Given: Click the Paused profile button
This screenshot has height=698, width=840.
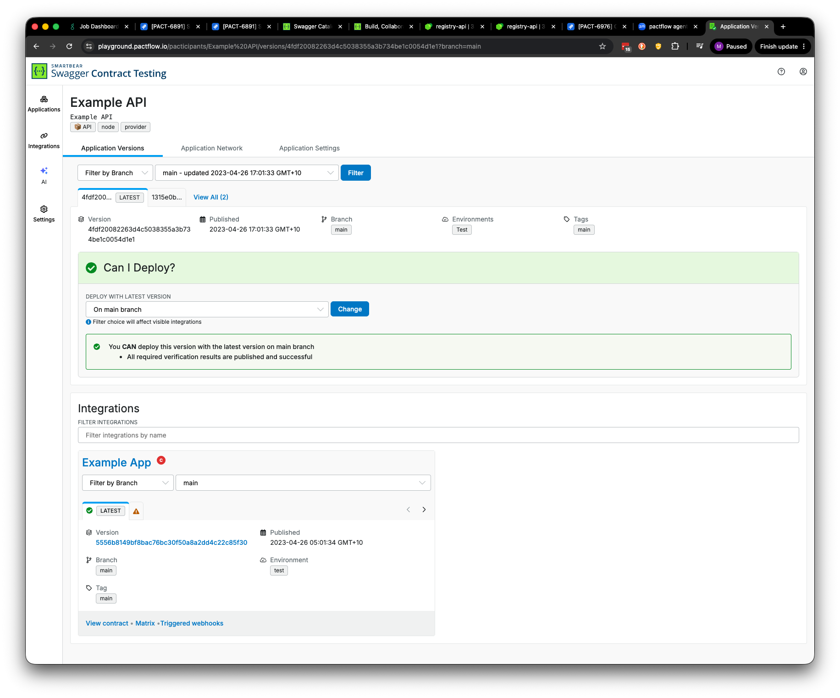Looking at the screenshot, I should click(731, 46).
